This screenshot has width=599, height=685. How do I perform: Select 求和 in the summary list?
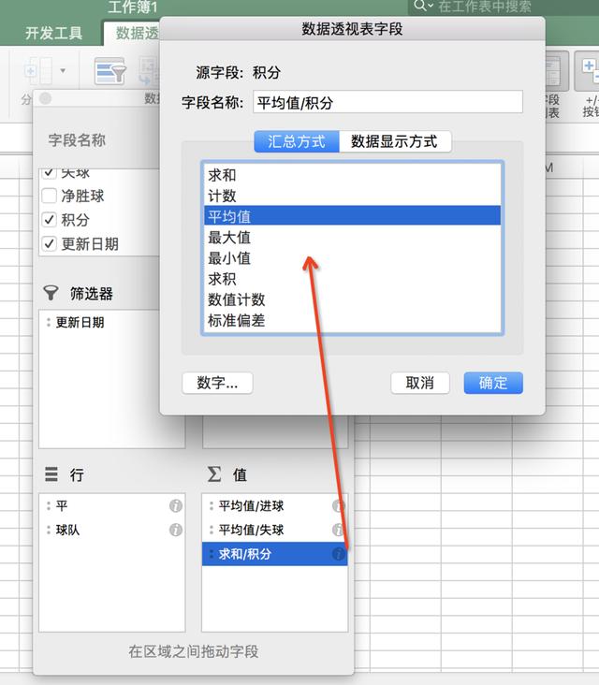(352, 175)
